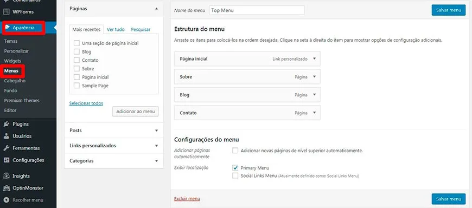Open Temas in the sidebar
472x208 pixels.
[x=11, y=41]
